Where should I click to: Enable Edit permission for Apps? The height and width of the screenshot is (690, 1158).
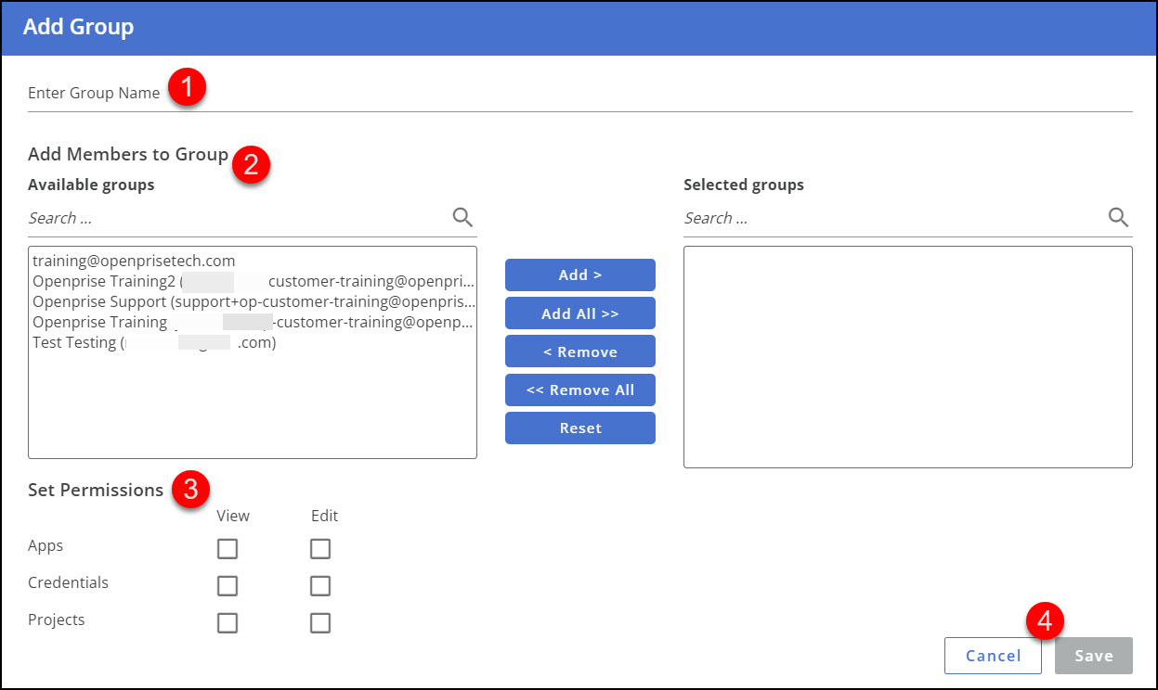point(319,548)
